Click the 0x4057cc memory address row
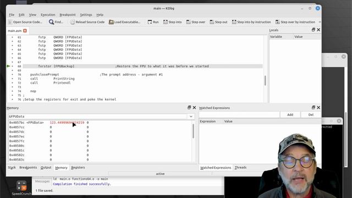This screenshot has height=198, width=352. pos(17,127)
